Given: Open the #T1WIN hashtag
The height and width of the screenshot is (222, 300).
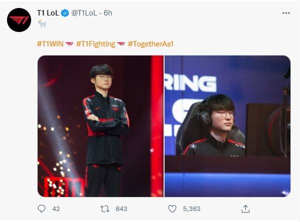Looking at the screenshot, I should point(50,44).
